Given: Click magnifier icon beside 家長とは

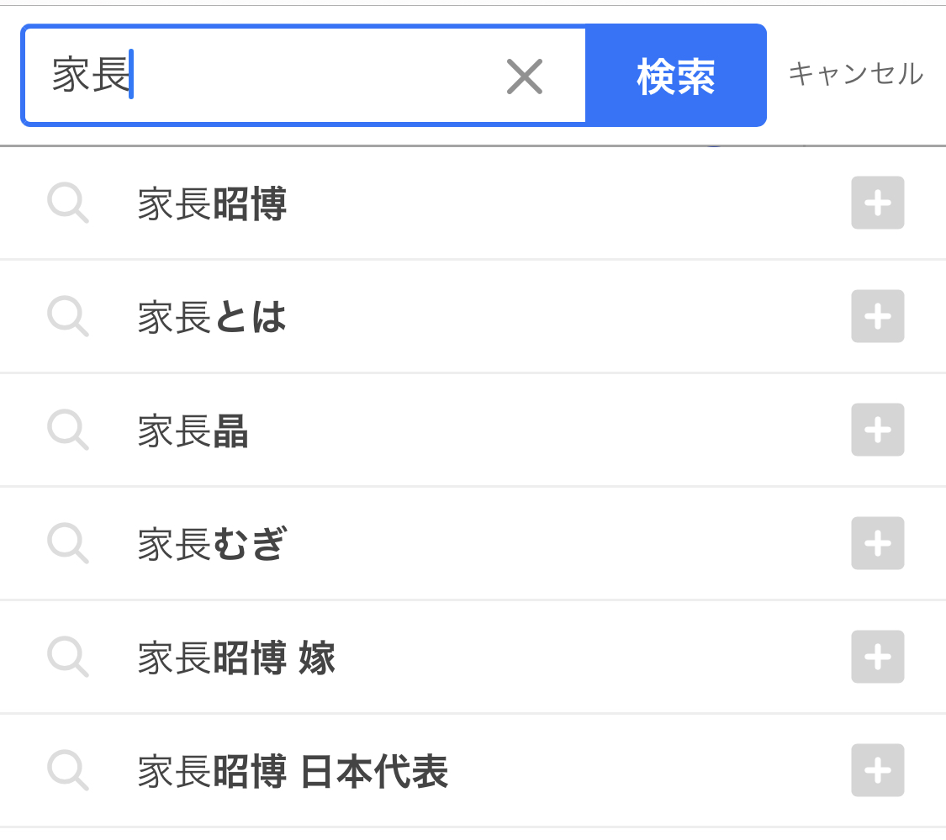Looking at the screenshot, I should tap(67, 316).
